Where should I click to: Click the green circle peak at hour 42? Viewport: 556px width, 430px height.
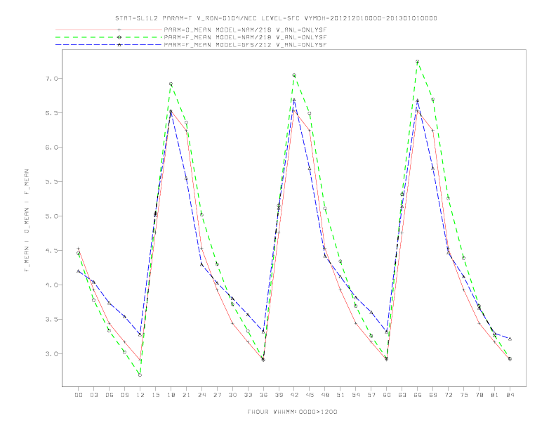click(x=294, y=75)
